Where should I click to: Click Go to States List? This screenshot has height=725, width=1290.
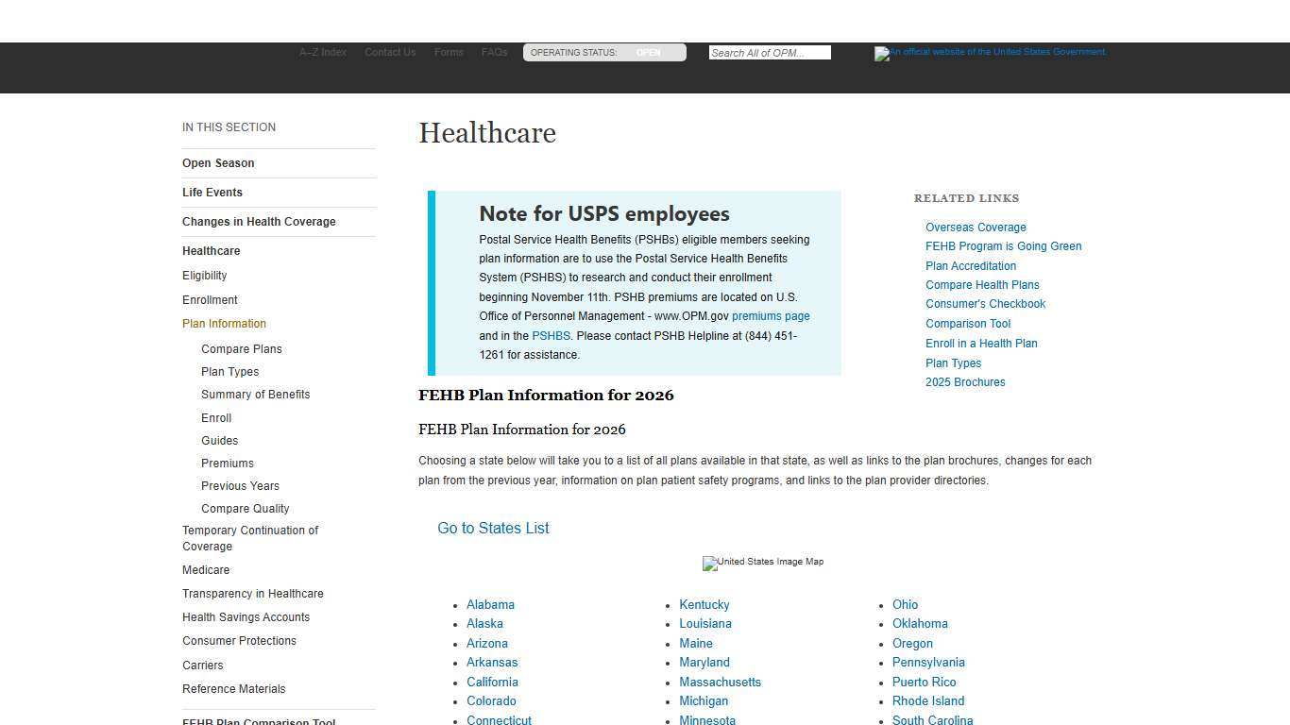click(x=493, y=529)
